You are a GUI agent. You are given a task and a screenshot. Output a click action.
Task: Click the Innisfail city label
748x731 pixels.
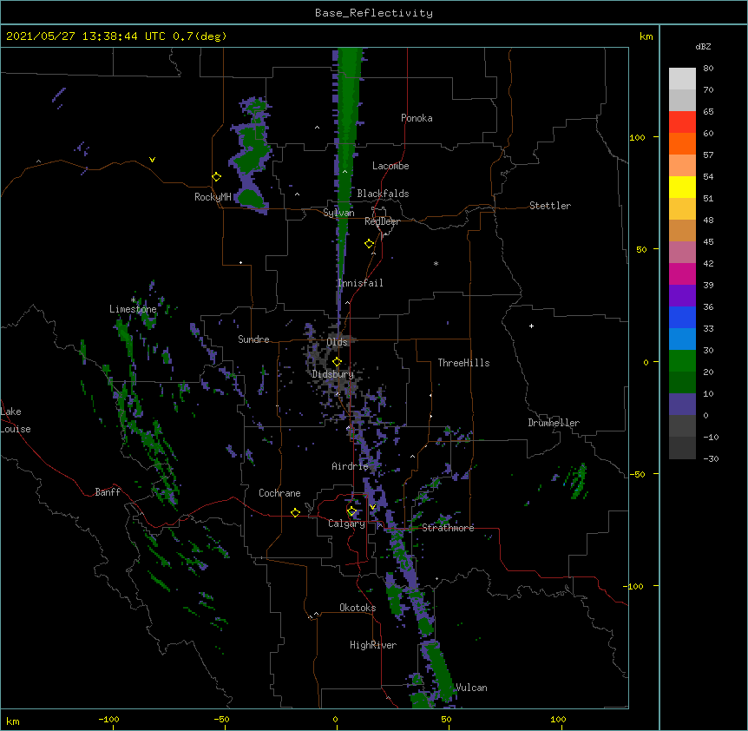pyautogui.click(x=360, y=283)
